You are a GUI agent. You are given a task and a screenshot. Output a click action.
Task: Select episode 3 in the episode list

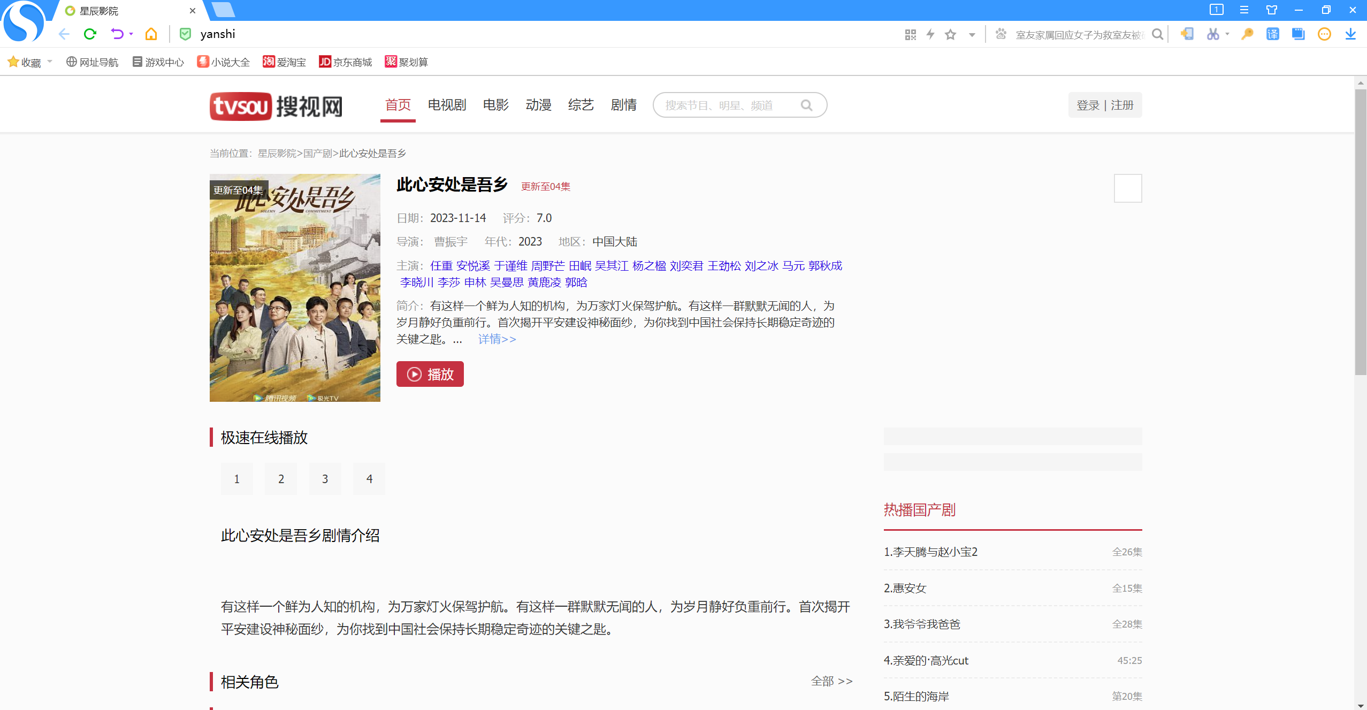click(x=325, y=479)
